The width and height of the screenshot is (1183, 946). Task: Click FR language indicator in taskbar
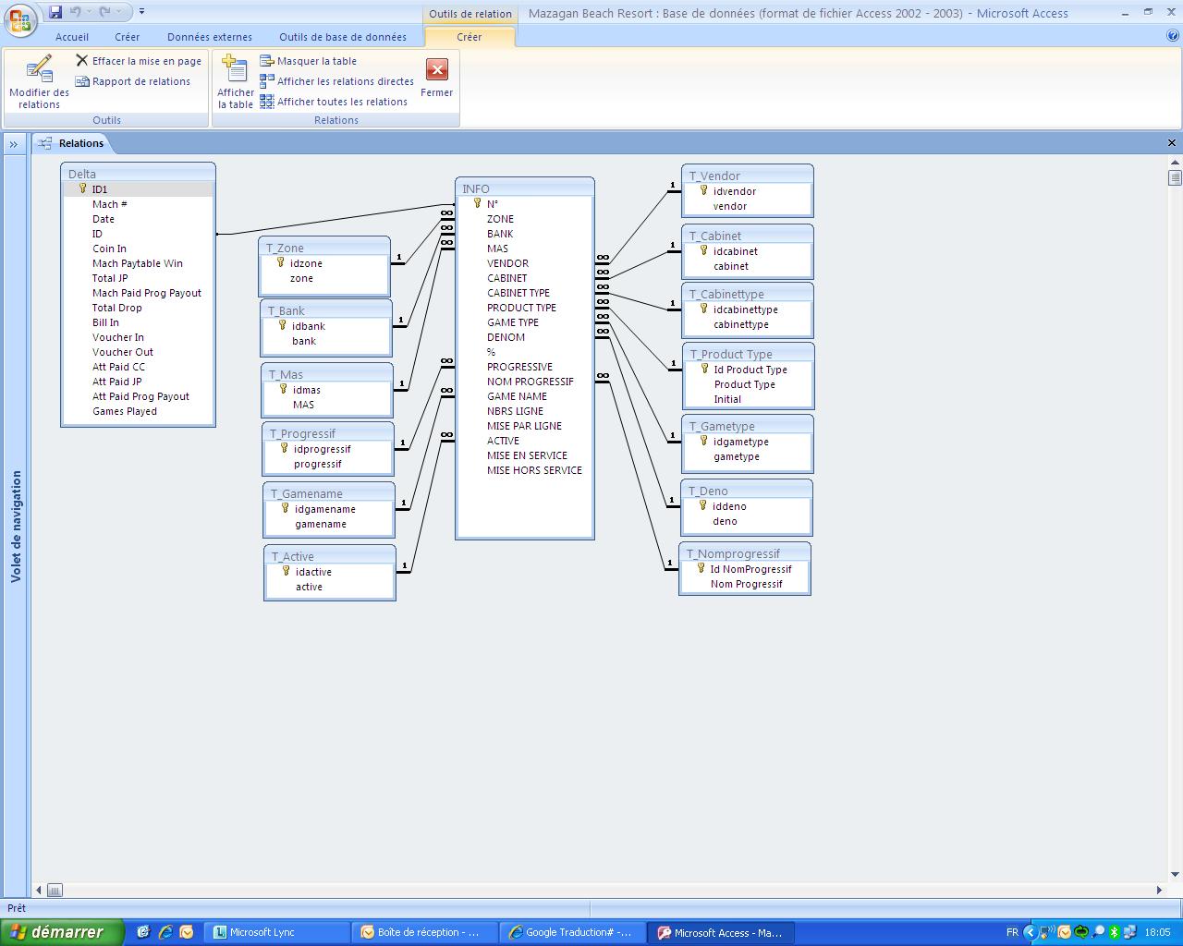1012,932
